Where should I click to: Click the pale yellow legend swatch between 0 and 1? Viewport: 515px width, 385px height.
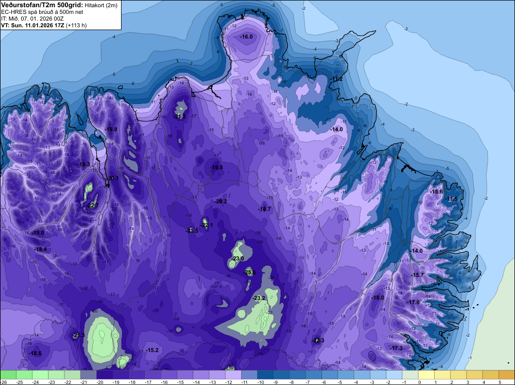point(426,375)
